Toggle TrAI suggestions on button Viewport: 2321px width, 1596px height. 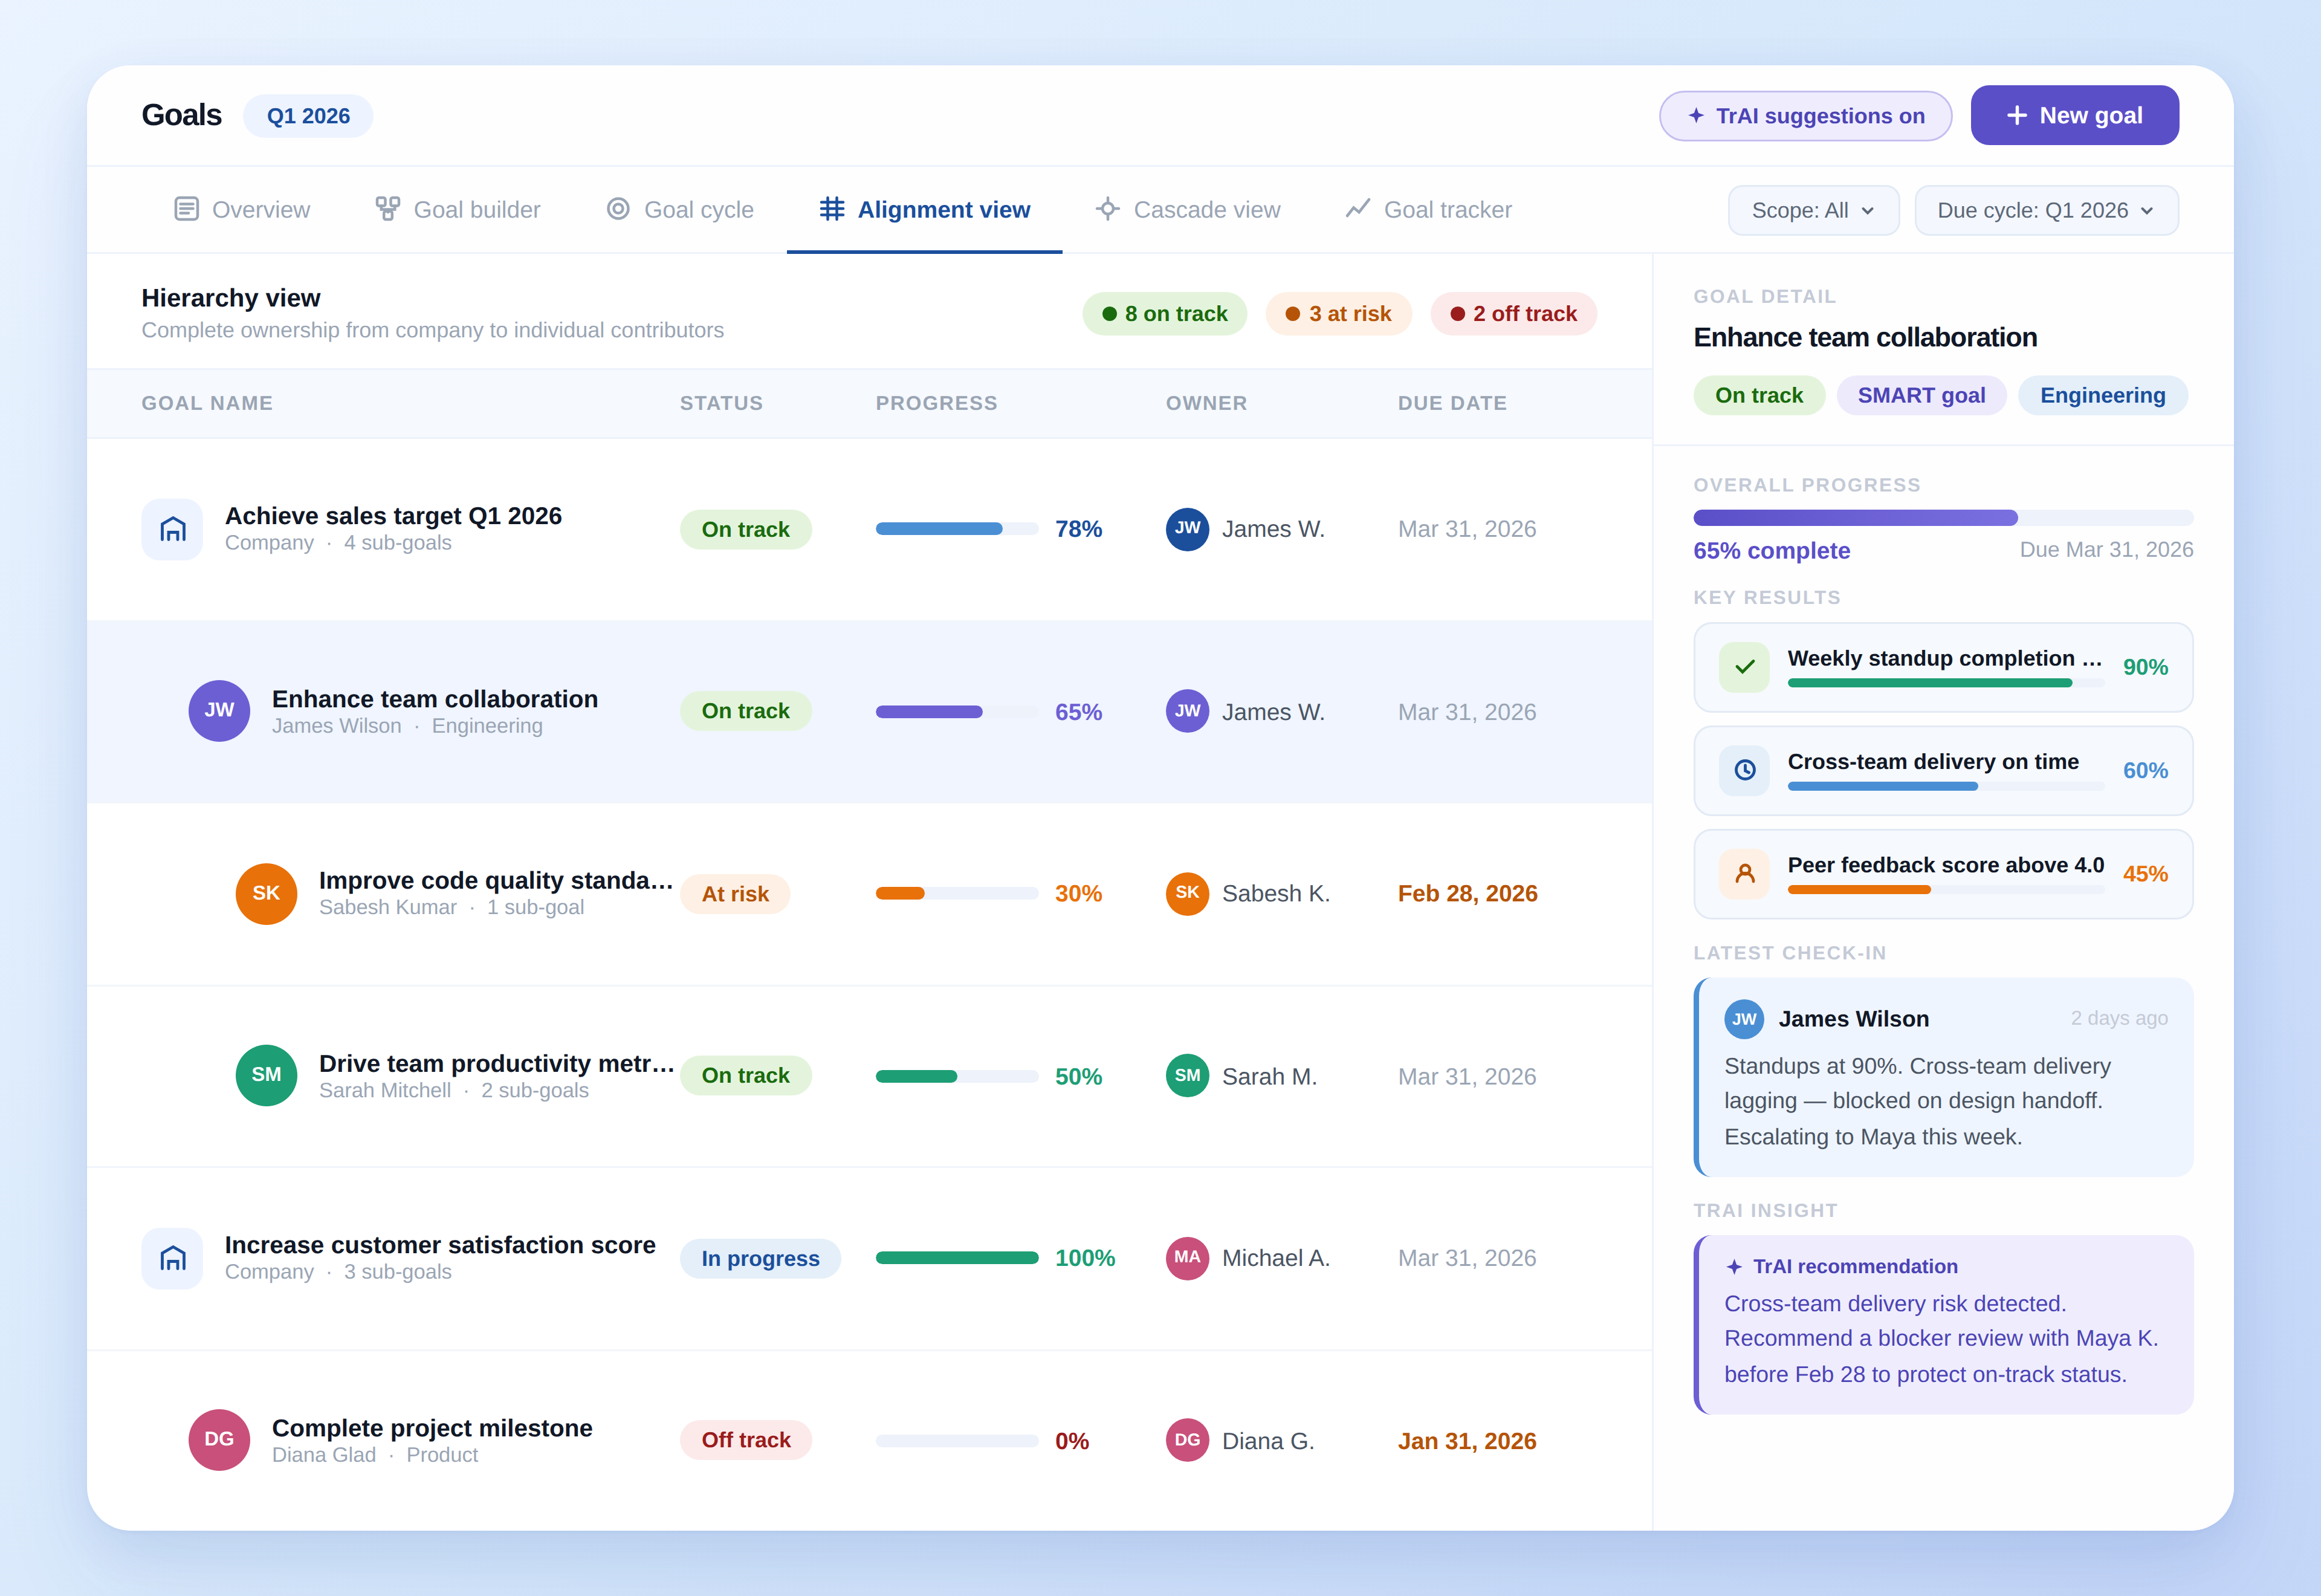click(1804, 116)
